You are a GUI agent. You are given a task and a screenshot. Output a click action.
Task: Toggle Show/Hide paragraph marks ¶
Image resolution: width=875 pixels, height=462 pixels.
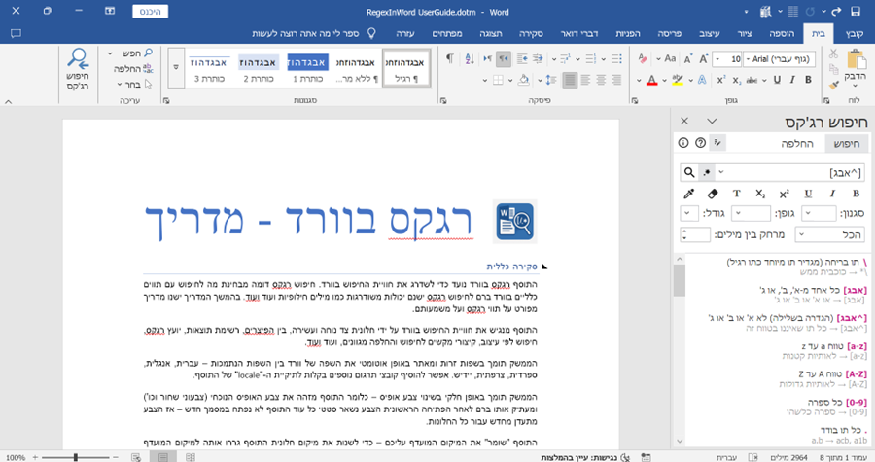pos(450,58)
